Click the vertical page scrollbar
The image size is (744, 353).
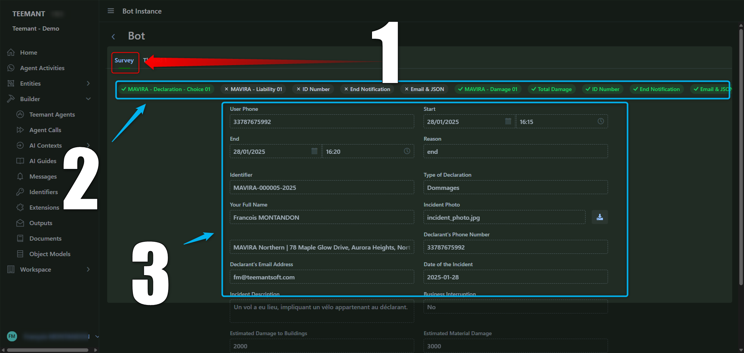click(x=741, y=155)
